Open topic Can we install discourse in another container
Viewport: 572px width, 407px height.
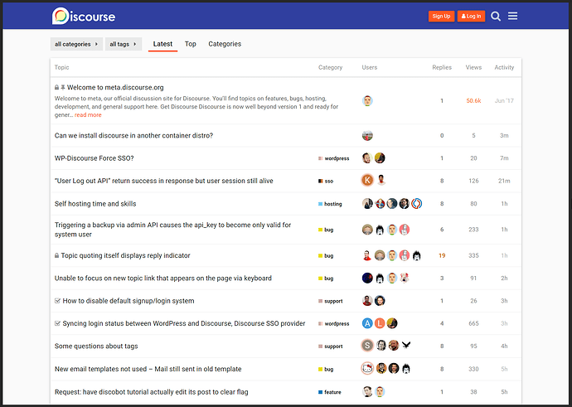(x=133, y=136)
